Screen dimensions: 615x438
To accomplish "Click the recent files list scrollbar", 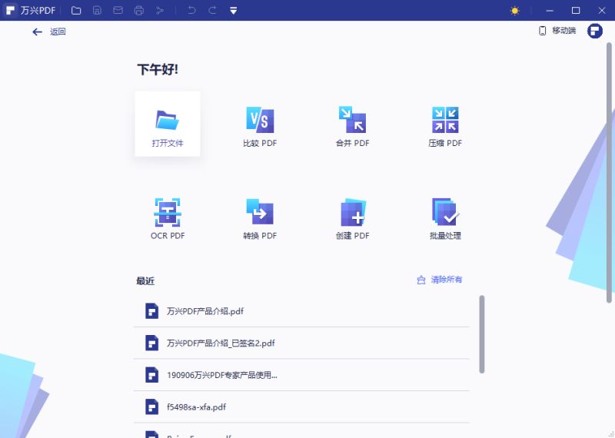I will click(x=482, y=334).
